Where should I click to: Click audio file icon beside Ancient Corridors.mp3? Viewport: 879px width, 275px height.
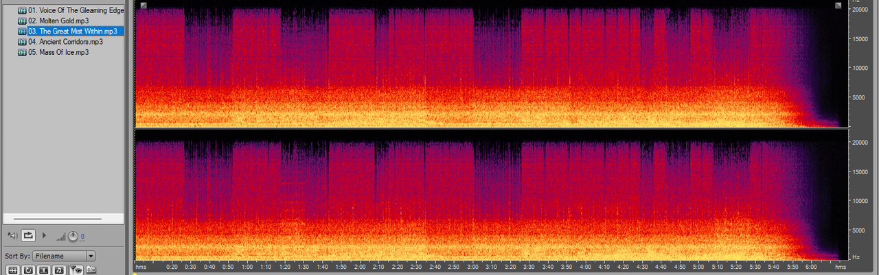(x=22, y=41)
